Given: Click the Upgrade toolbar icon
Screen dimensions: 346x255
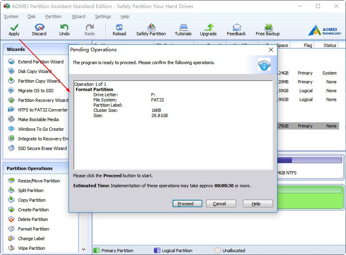Looking at the screenshot, I should [x=208, y=30].
